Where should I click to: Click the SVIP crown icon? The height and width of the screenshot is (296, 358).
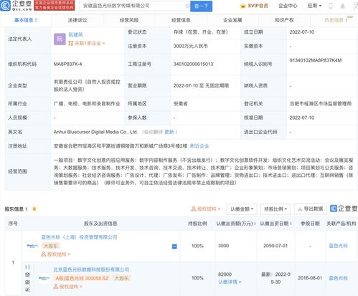click(x=242, y=6)
